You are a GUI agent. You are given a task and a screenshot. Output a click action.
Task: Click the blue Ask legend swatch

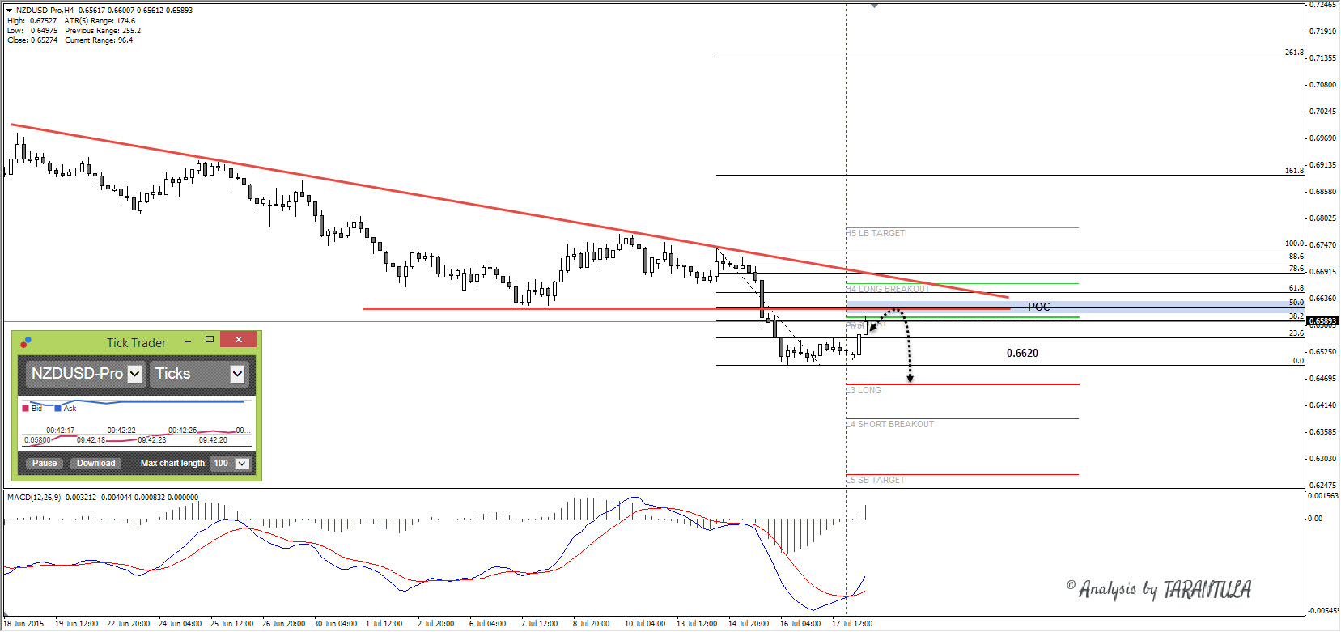58,409
